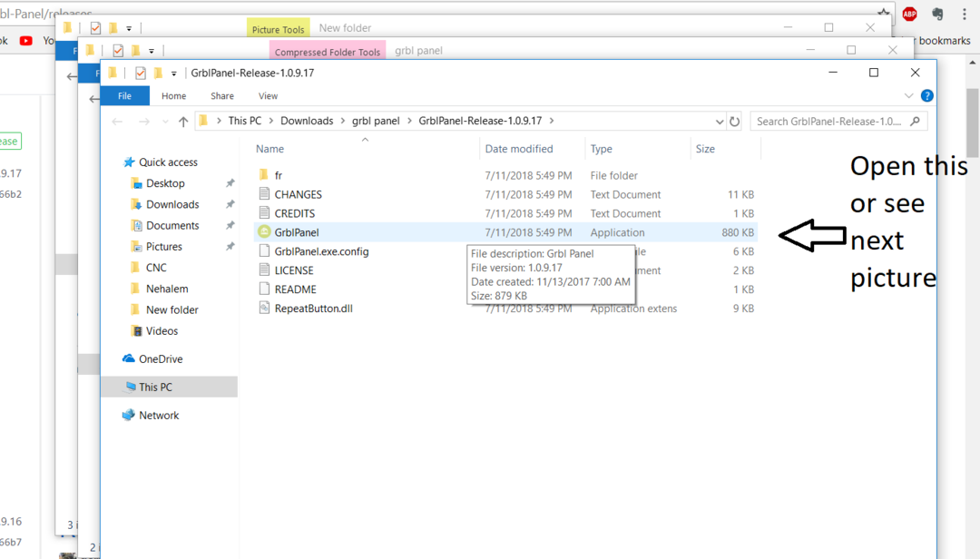The height and width of the screenshot is (559, 980).
Task: Open the address bar history dropdown
Action: tap(720, 122)
